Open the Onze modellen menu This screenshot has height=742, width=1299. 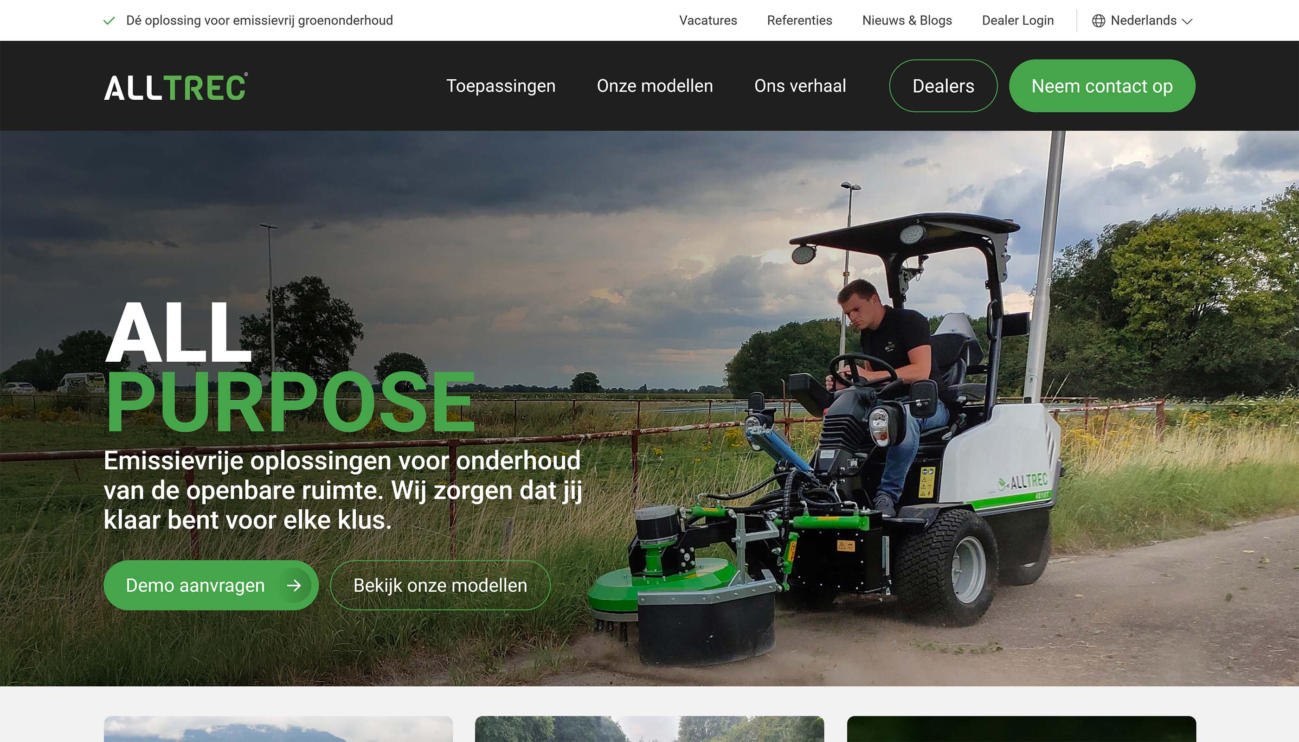pyautogui.click(x=655, y=86)
